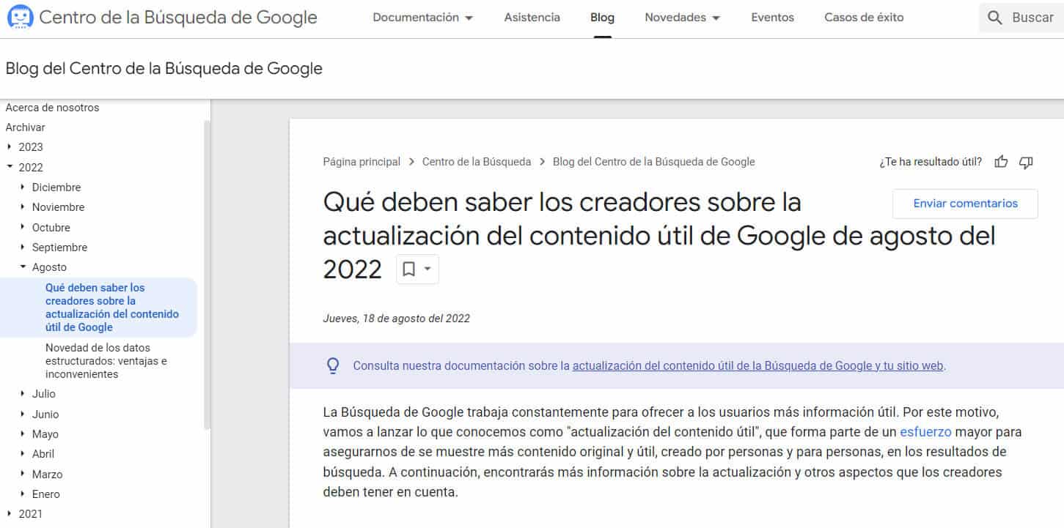
Task: Expand the Junio month
Action: (23, 414)
